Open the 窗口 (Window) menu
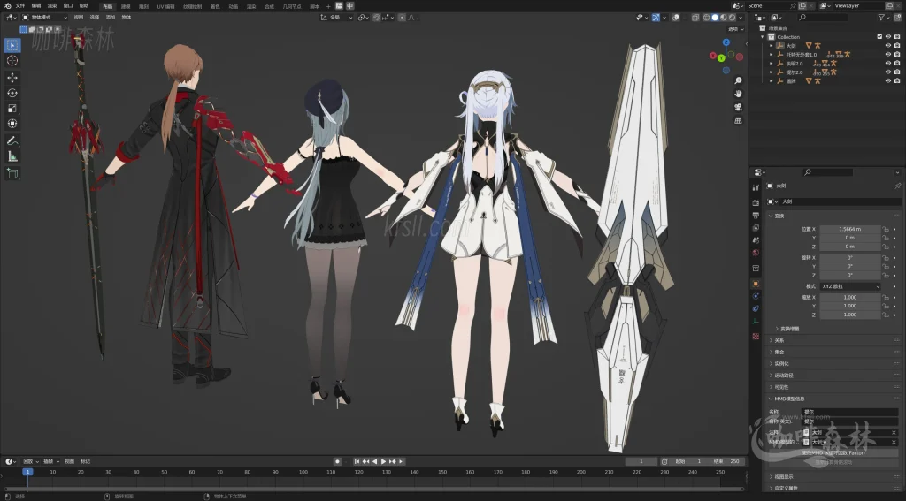 tap(68, 6)
